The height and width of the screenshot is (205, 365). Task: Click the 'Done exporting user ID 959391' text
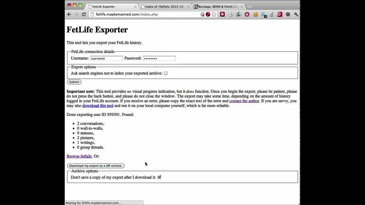(94, 114)
